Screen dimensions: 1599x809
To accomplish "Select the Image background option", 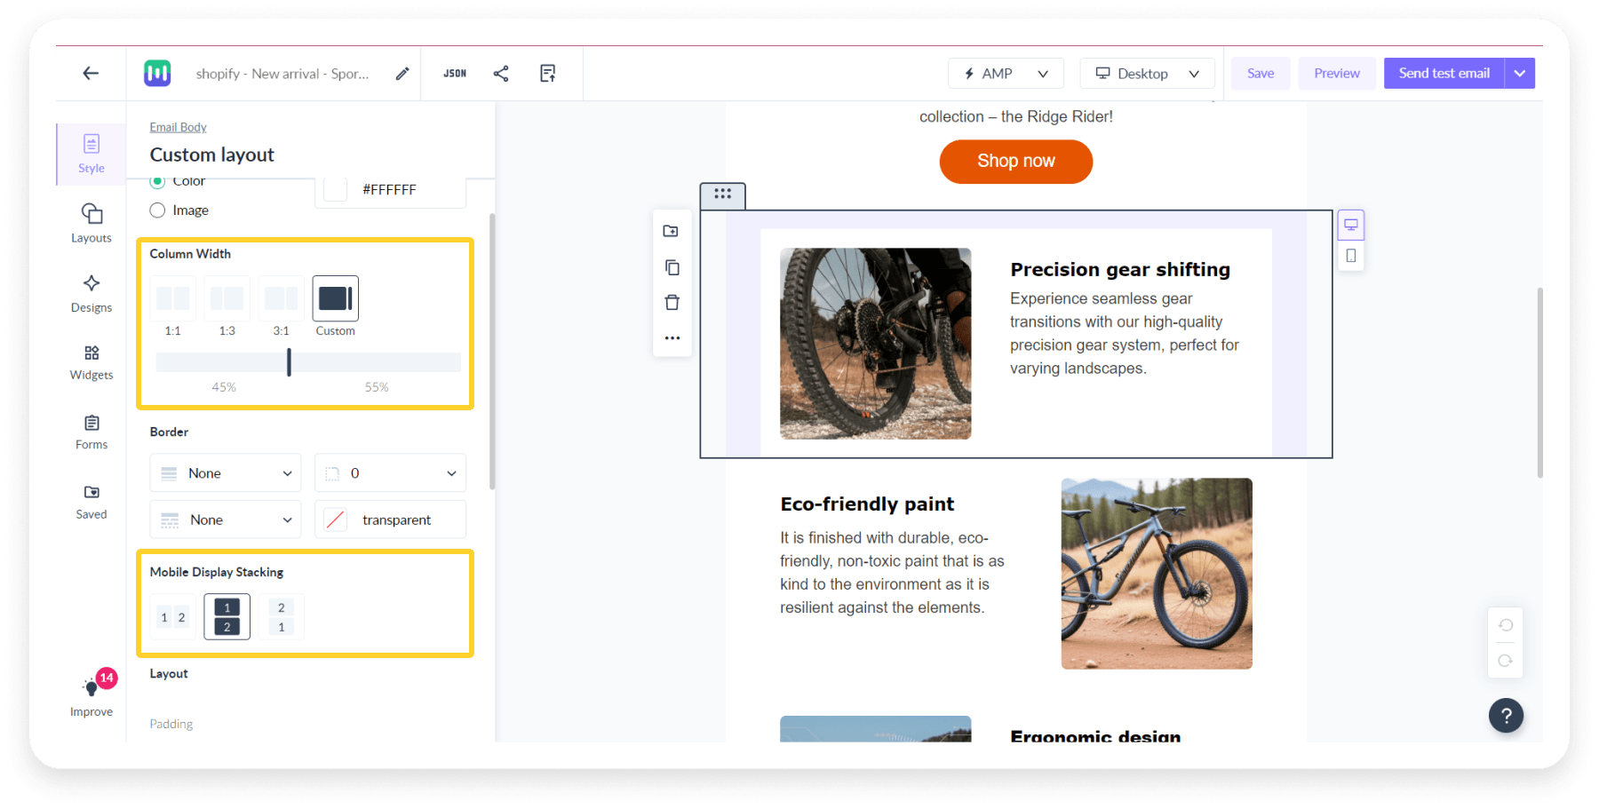I will 158,210.
